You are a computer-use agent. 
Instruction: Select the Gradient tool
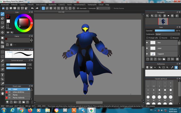click(2, 47)
